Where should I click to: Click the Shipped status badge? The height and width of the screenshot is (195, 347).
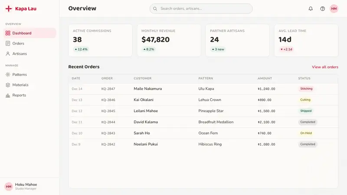[306, 111]
